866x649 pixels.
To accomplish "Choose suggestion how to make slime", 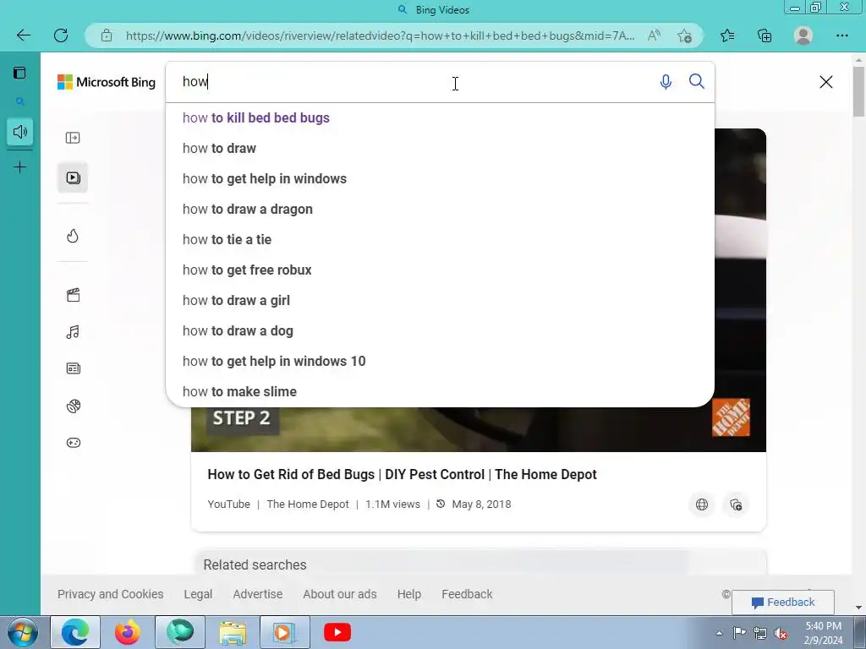I will 440,391.
